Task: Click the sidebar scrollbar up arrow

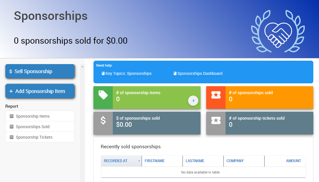Action: [82, 67]
